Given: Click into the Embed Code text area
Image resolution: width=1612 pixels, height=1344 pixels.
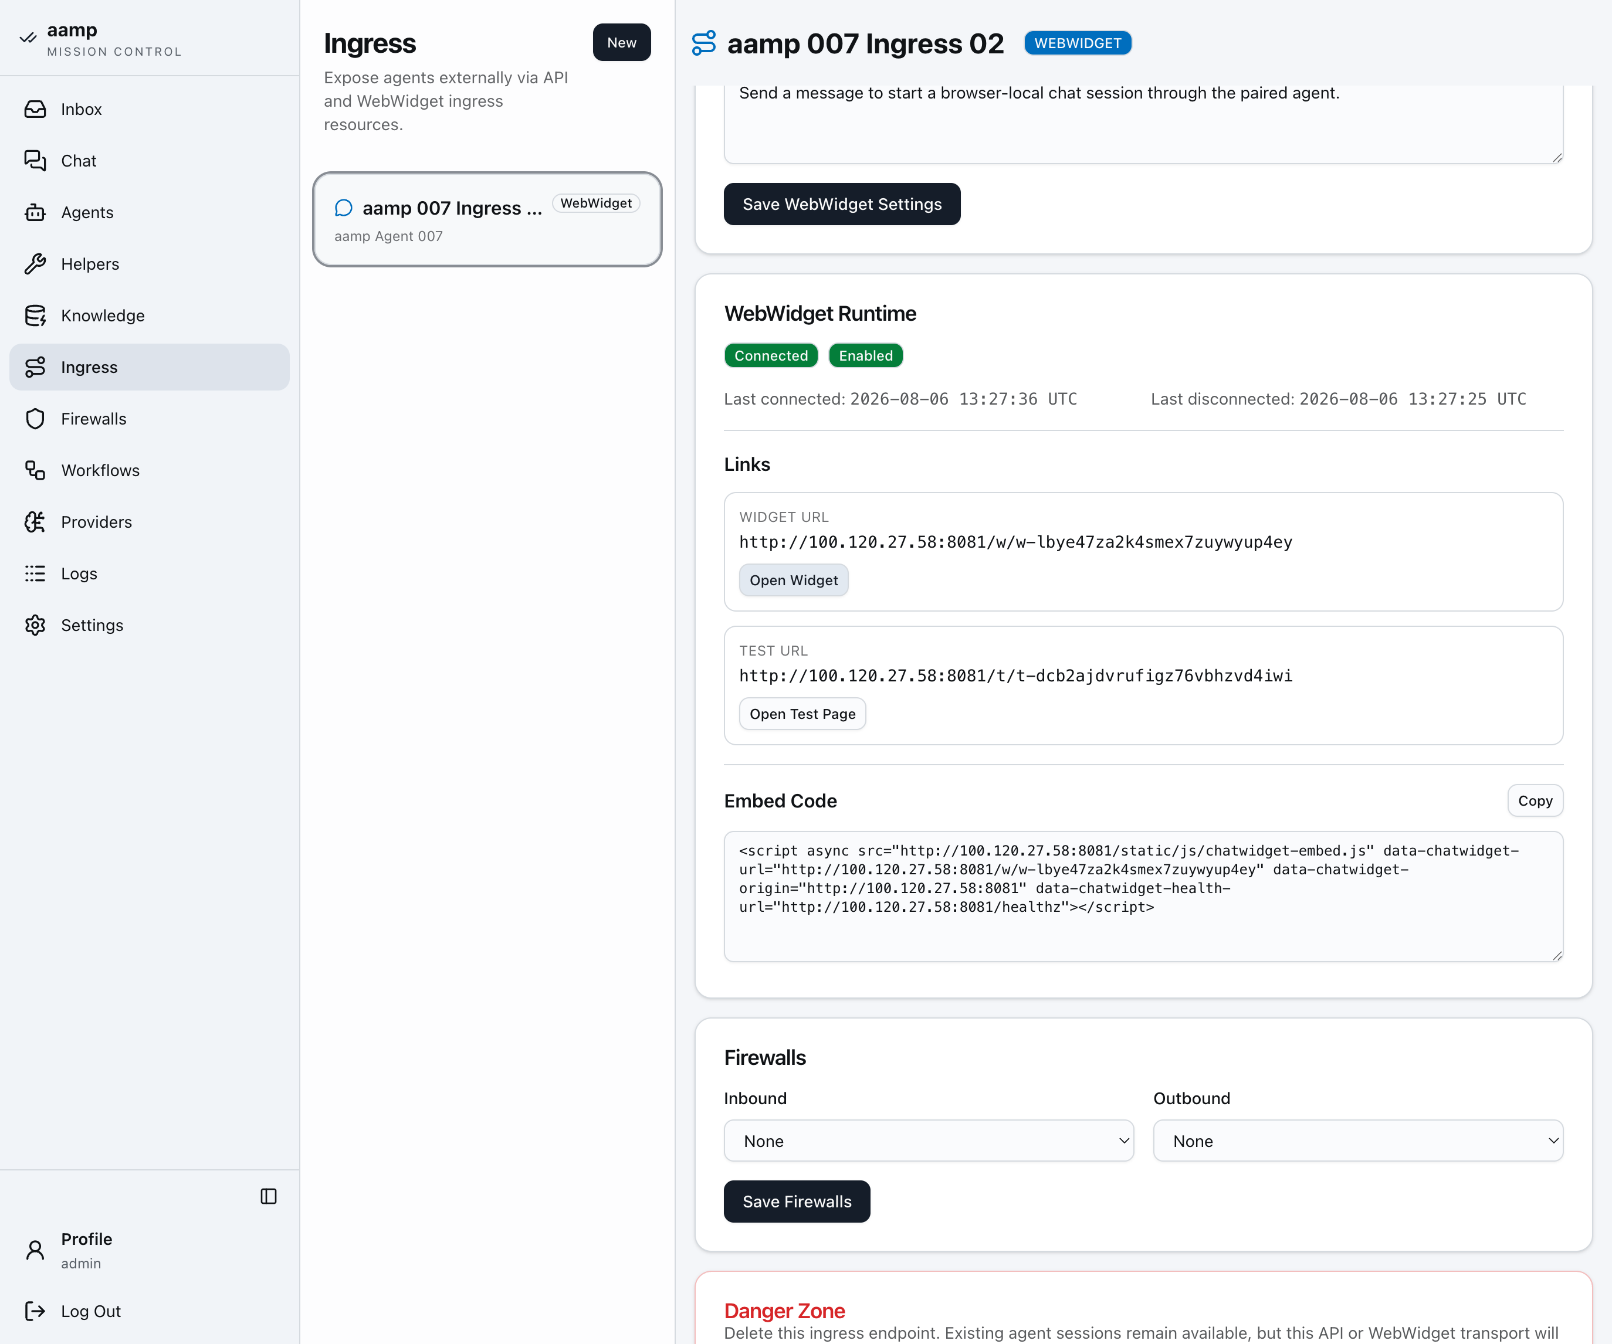Looking at the screenshot, I should coord(1144,896).
